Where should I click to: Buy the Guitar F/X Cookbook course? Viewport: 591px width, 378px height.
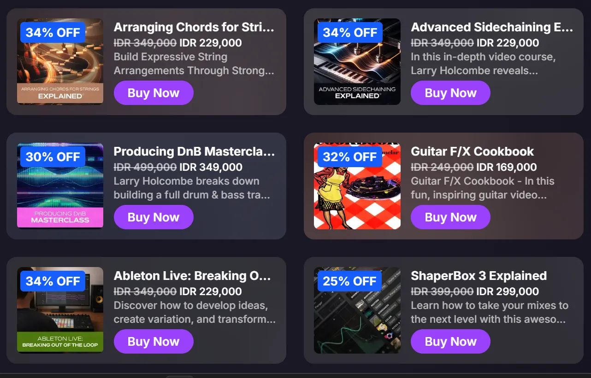(x=450, y=217)
